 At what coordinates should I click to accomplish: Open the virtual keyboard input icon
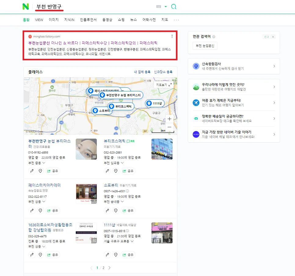[159, 6]
